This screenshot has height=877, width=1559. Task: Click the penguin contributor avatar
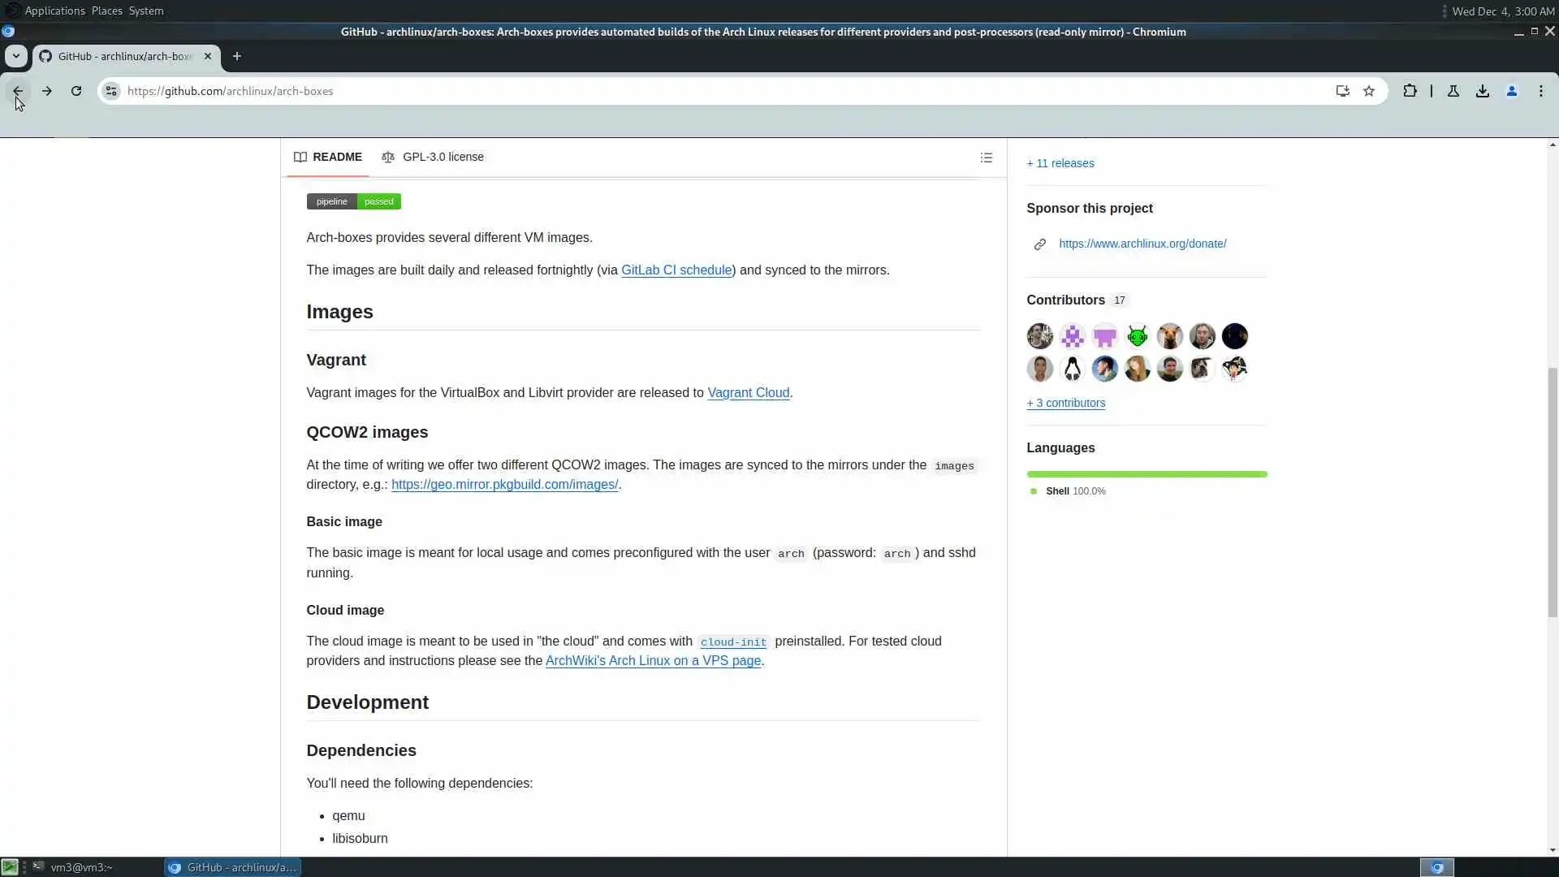pyautogui.click(x=1072, y=369)
